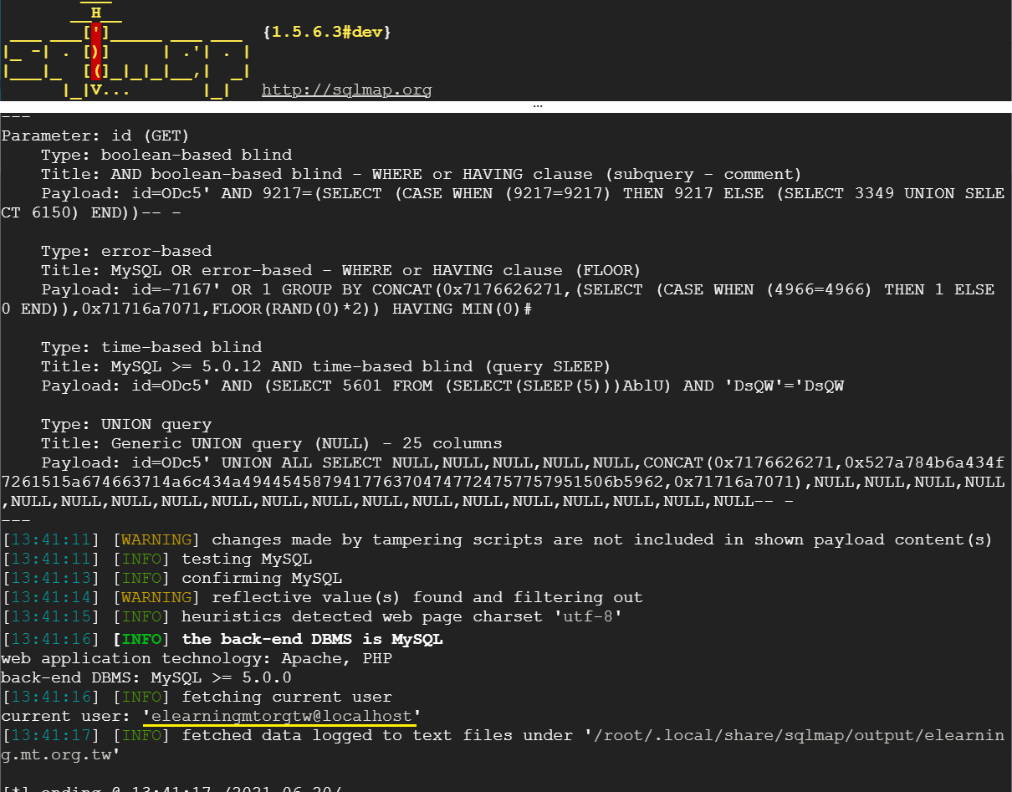Viewport: 1012px width, 792px height.
Task: Click 'back-end DBMS: MySQL >= 5.0.0' line
Action: click(146, 677)
